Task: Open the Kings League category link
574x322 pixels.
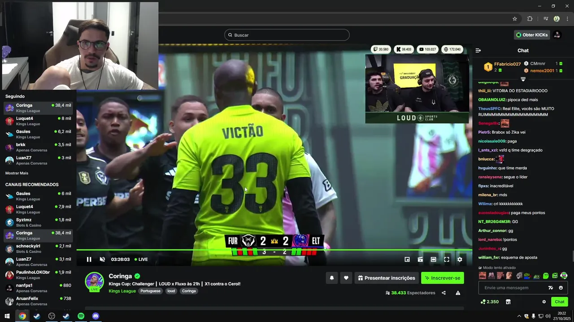Action: click(122, 291)
